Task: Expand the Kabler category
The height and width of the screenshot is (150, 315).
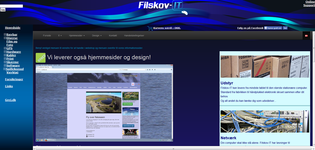Action: pyautogui.click(x=5, y=55)
